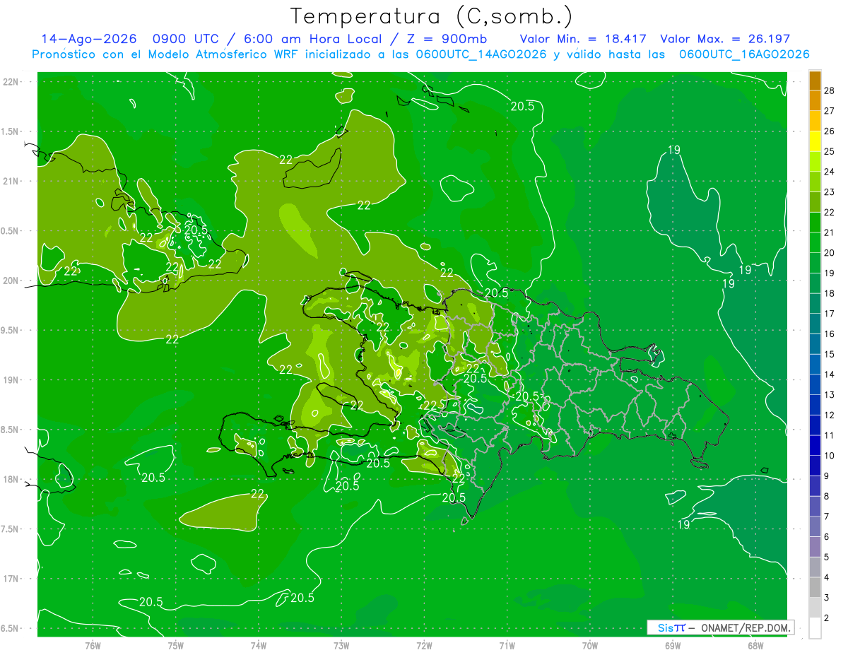Pick the bright yellow swatch beside legend 25
The image size is (848, 655).
815,141
